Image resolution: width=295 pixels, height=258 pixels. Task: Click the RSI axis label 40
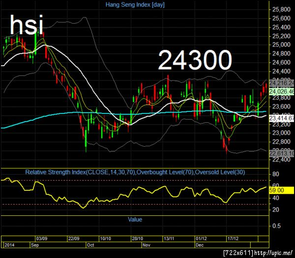point(276,198)
